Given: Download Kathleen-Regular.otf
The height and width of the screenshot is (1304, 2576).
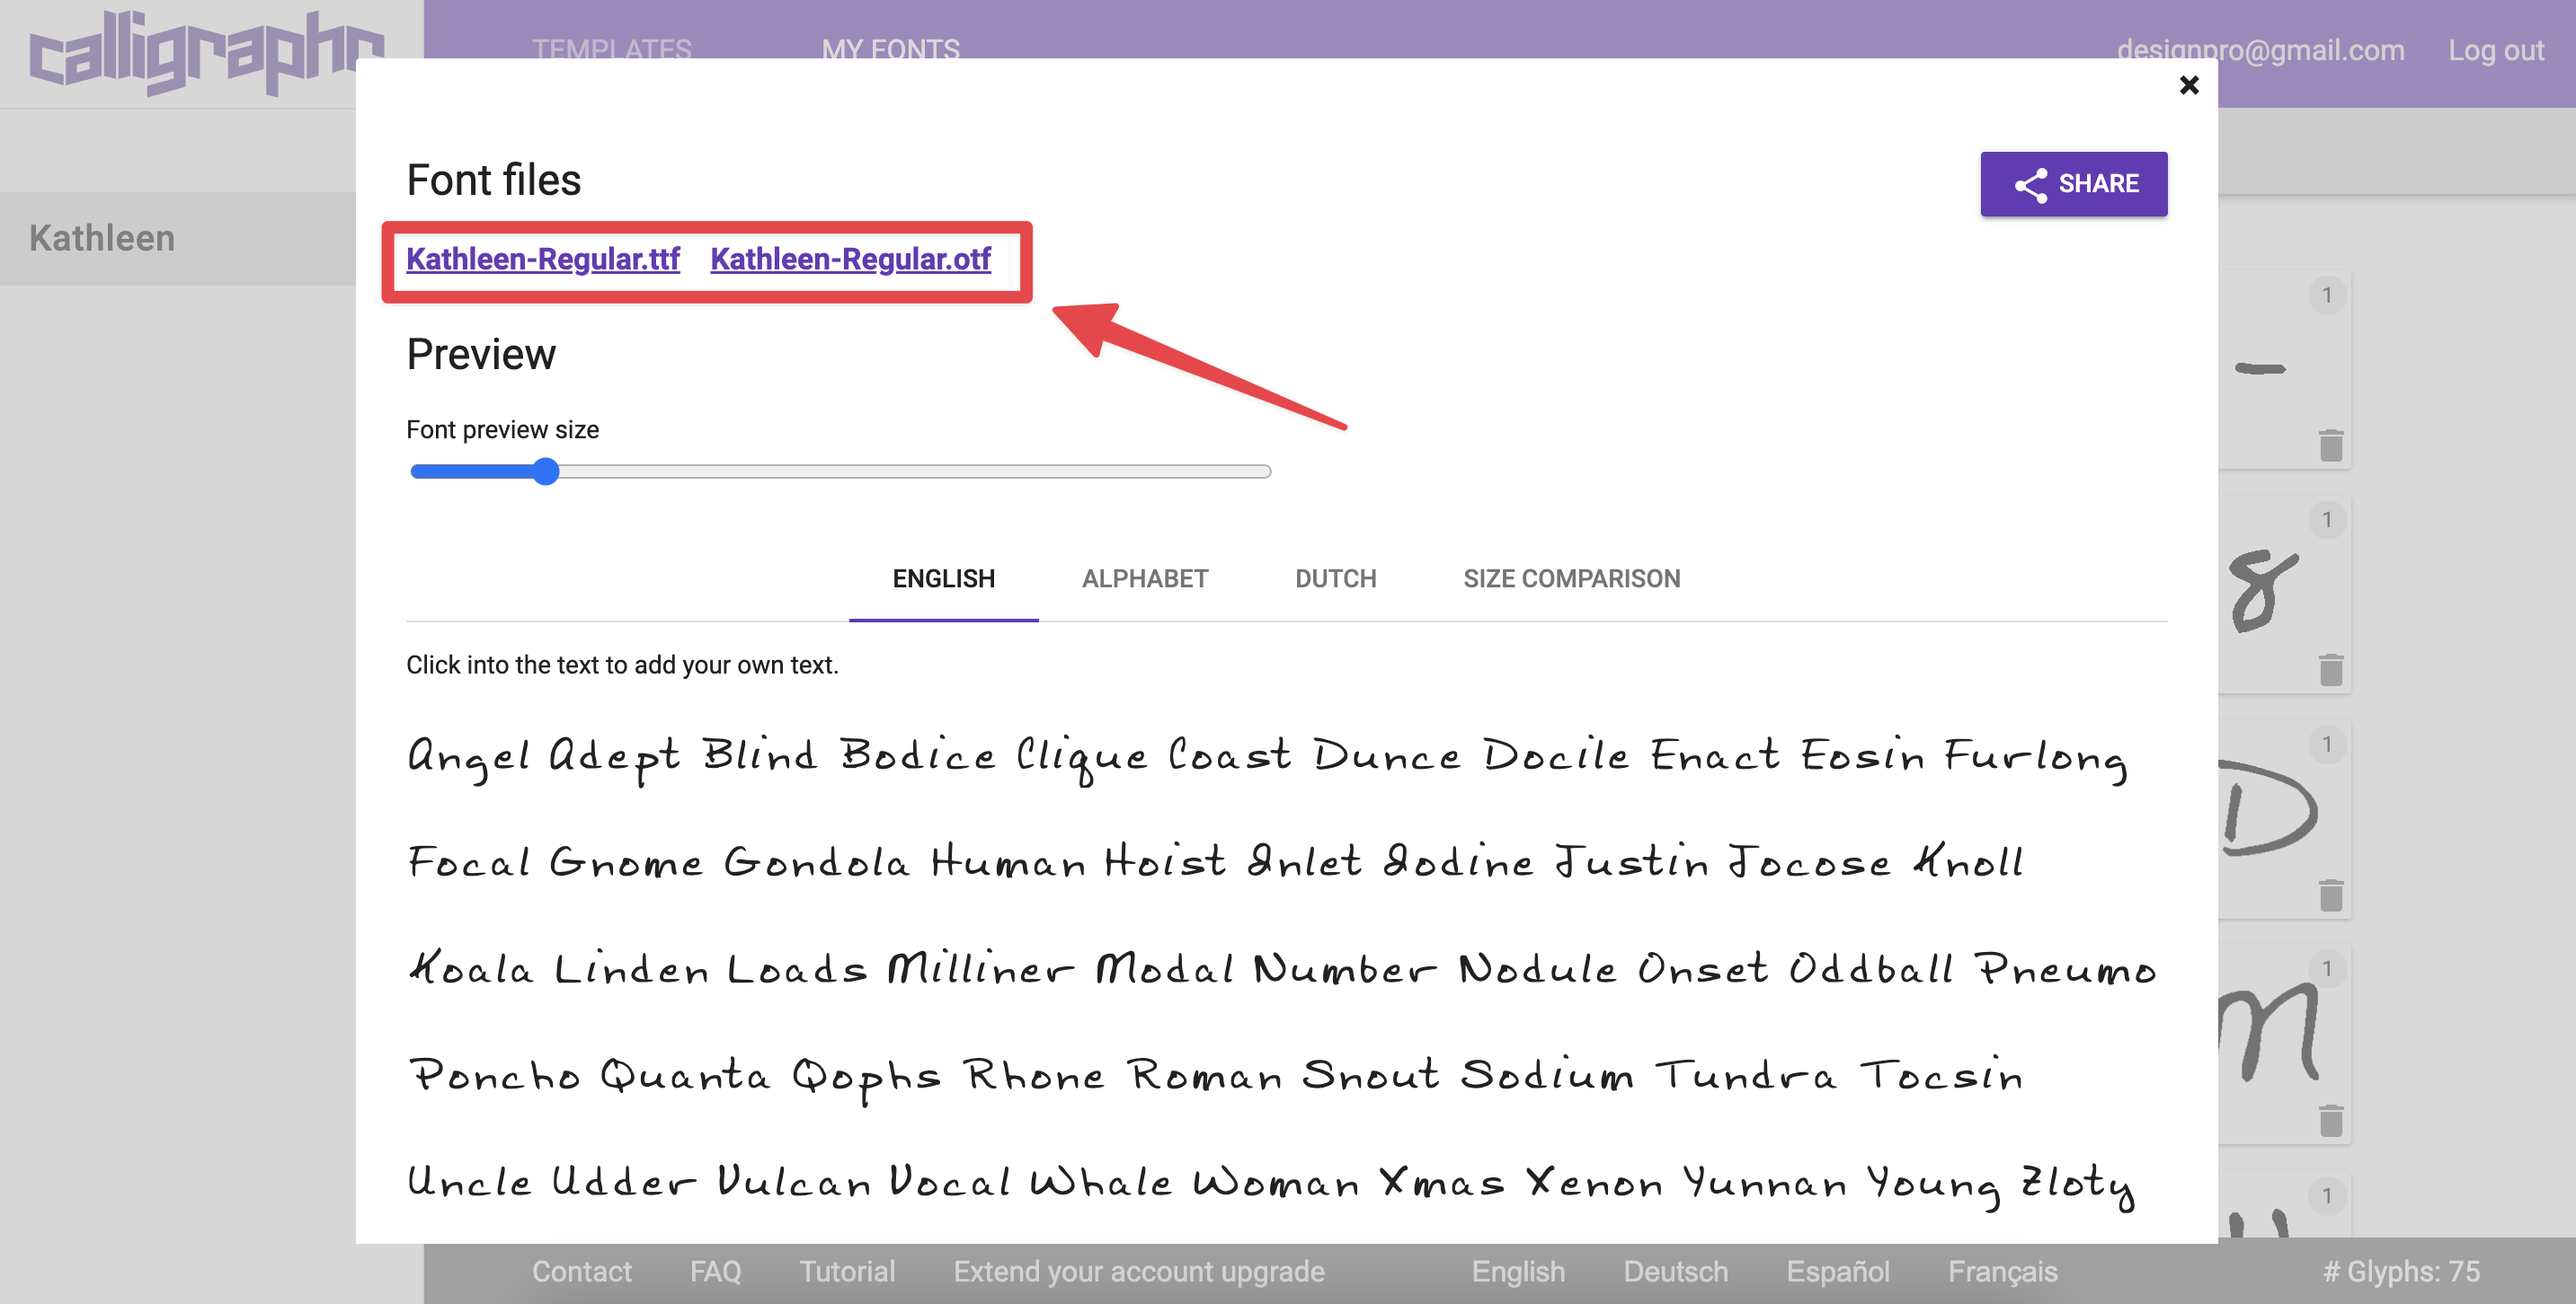Looking at the screenshot, I should [x=849, y=259].
